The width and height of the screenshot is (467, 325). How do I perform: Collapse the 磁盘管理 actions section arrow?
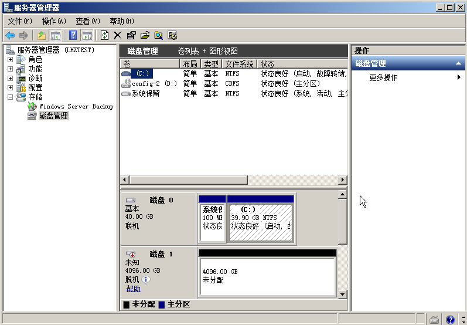(458, 63)
